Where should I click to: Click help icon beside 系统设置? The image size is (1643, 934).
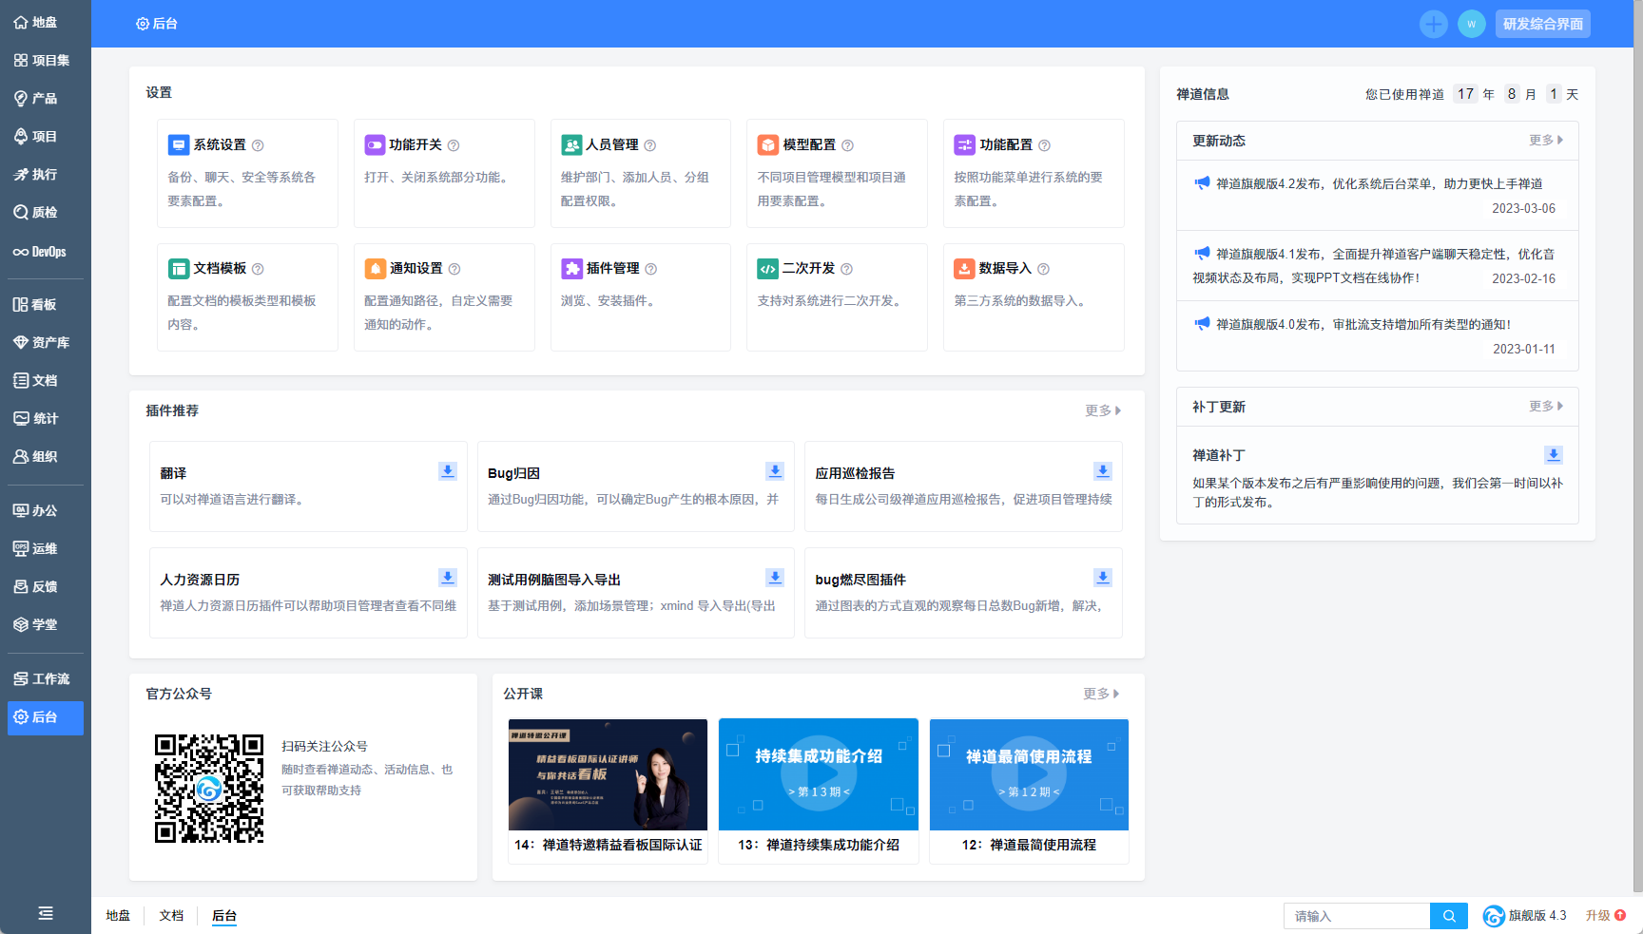point(258,145)
